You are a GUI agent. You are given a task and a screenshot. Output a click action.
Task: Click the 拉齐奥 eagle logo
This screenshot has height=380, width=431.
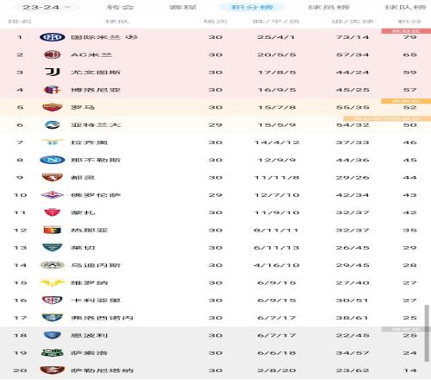[52, 142]
